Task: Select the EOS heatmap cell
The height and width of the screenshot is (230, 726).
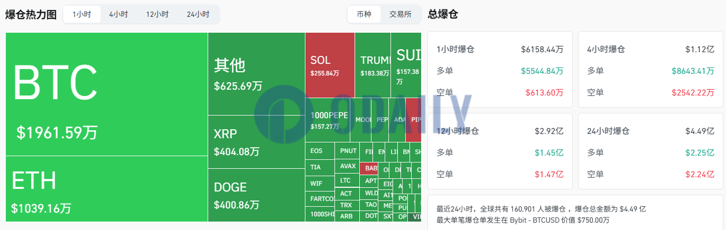Action: 320,151
